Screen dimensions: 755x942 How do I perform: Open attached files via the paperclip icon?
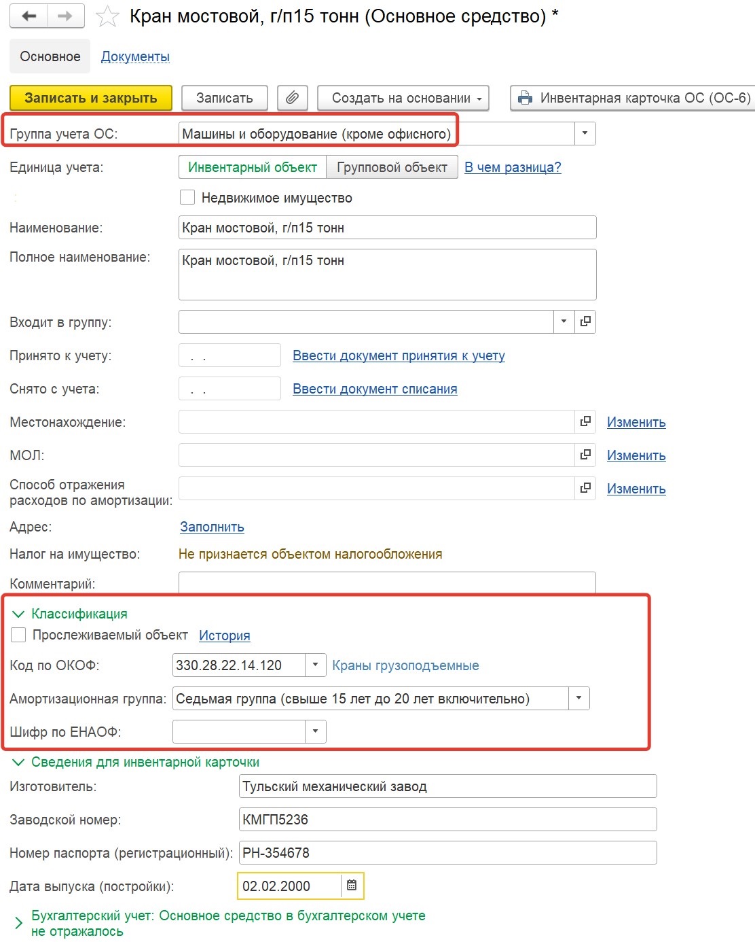[292, 98]
